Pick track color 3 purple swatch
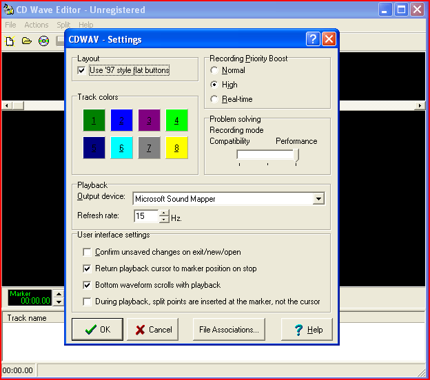430x380 pixels. pyautogui.click(x=149, y=120)
